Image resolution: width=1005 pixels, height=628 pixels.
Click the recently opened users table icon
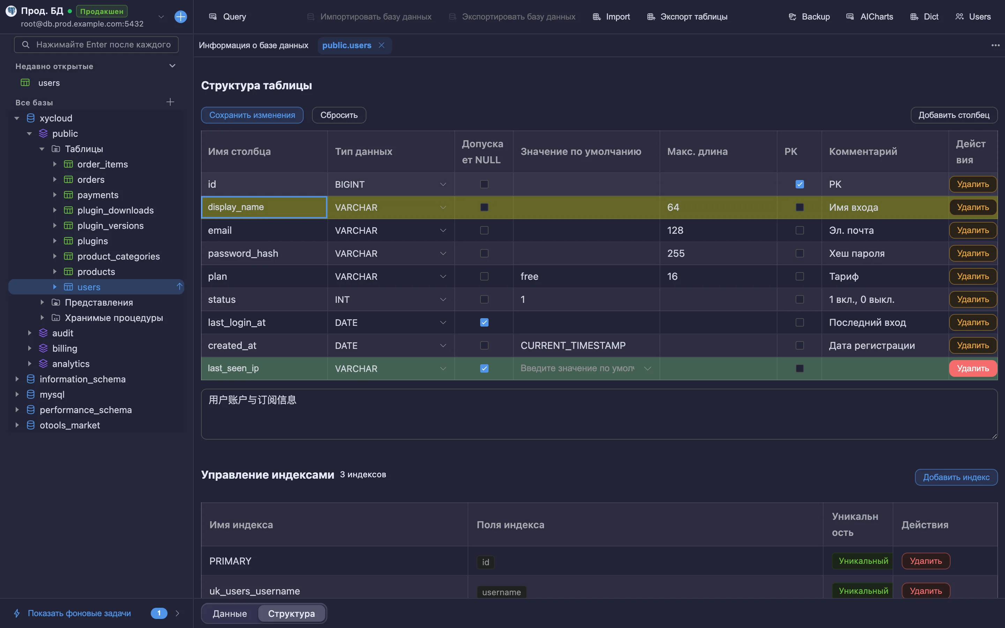[x=25, y=83]
